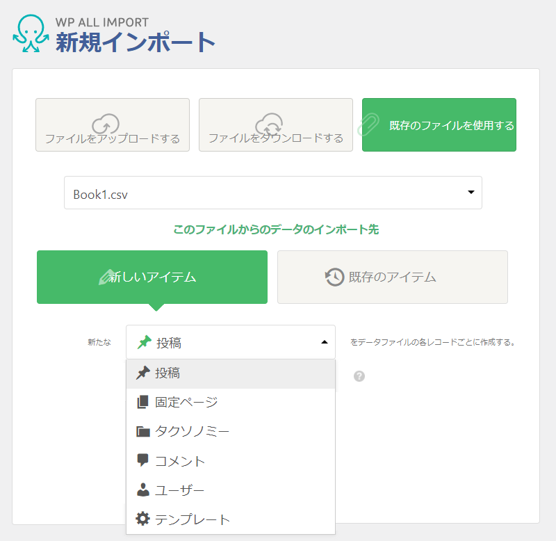Click the WP ALL IMPORT header text
The height and width of the screenshot is (541, 556).
click(102, 22)
